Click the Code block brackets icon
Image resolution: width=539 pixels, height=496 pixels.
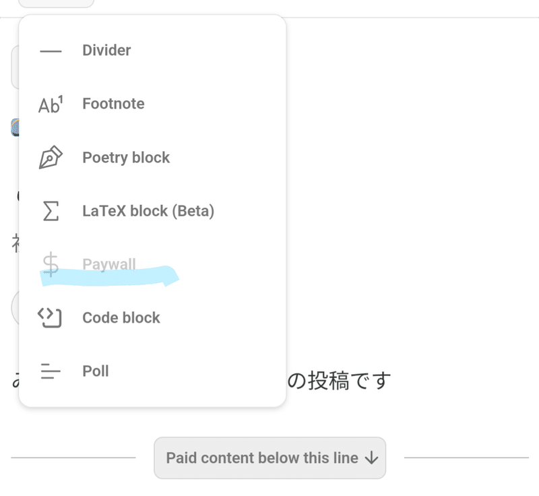pyautogui.click(x=50, y=317)
